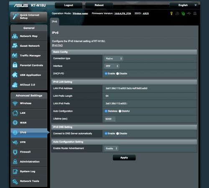Open Traffic Manager graph icon
The width and height of the screenshot is (209, 188).
[15, 55]
